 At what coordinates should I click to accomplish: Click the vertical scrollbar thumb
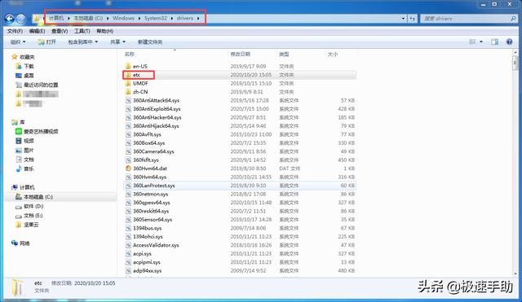[515, 63]
